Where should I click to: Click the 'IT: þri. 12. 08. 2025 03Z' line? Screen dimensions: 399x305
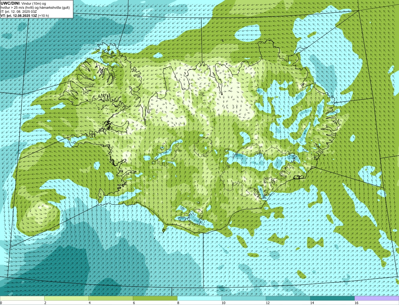coord(19,12)
